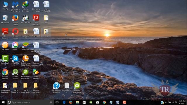Select the Sothink Logo Maker shortcut
The width and height of the screenshot is (187, 105).
pos(25,61)
